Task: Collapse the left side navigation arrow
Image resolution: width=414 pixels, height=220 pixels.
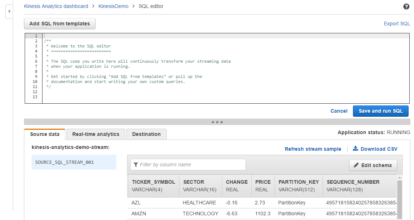Action: (x=9, y=11)
